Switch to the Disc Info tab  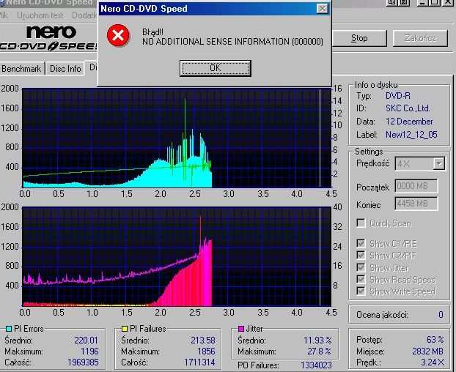[x=65, y=69]
